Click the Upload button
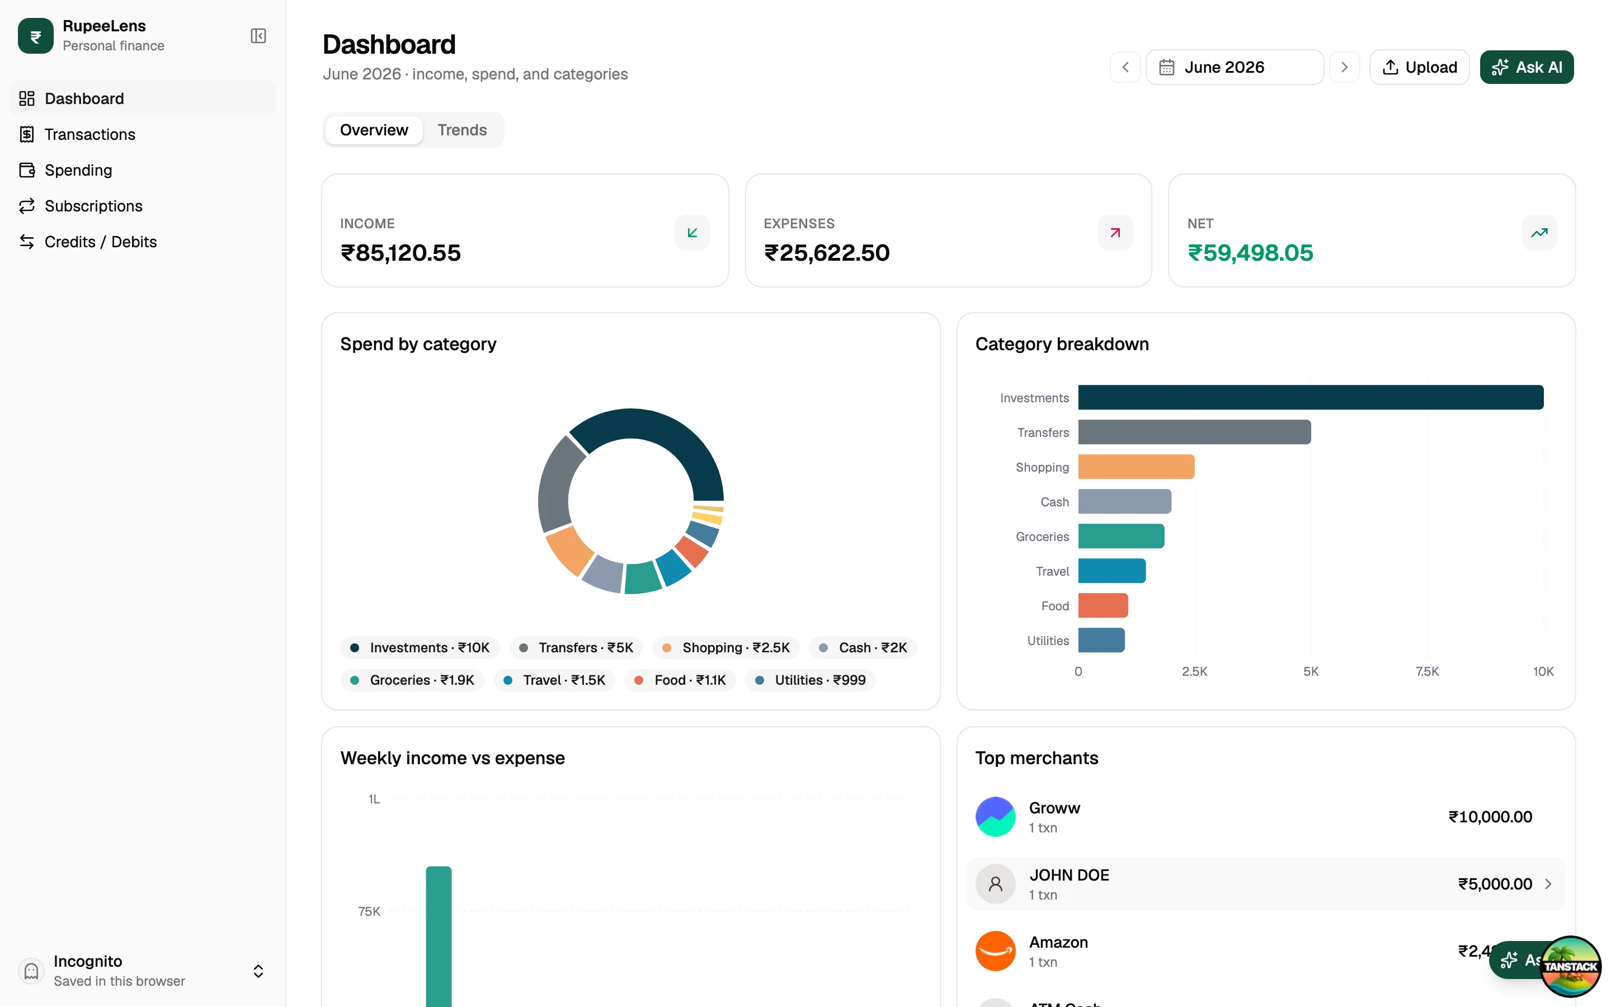1611x1007 pixels. pos(1419,67)
